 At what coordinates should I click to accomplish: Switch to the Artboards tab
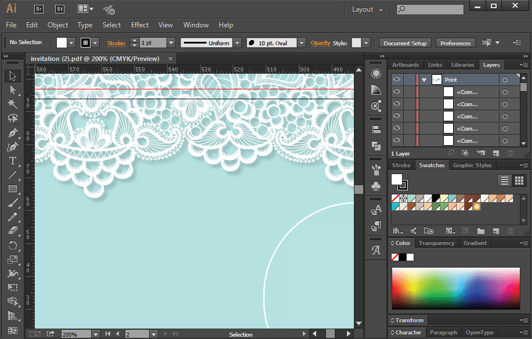point(406,65)
